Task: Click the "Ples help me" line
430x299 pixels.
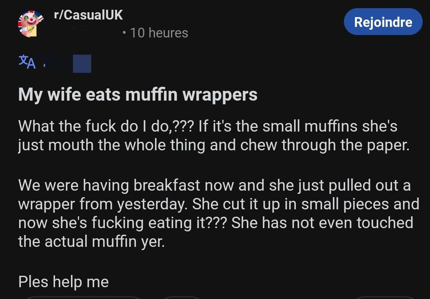Action: click(x=63, y=281)
